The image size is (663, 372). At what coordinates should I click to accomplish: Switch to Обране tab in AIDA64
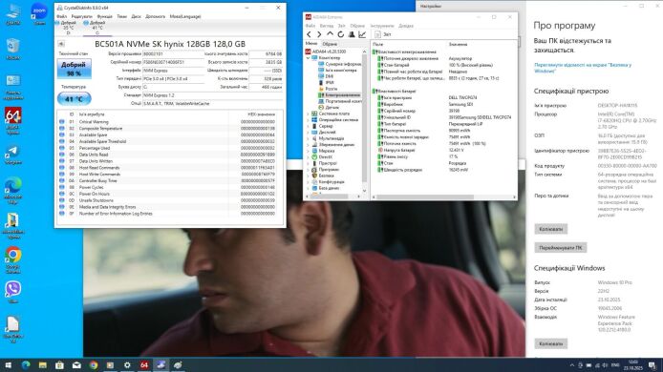point(330,44)
